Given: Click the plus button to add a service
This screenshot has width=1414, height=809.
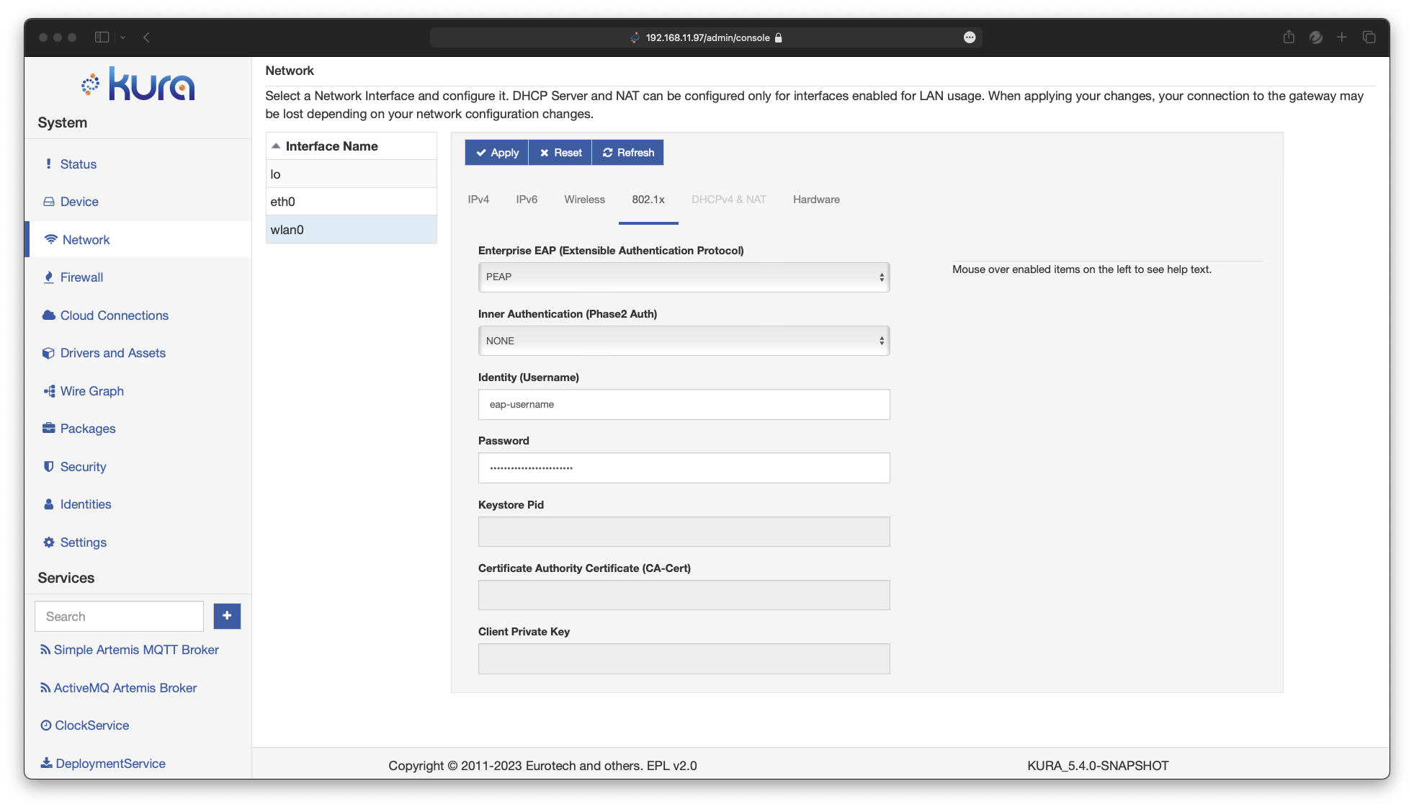Looking at the screenshot, I should click(227, 616).
